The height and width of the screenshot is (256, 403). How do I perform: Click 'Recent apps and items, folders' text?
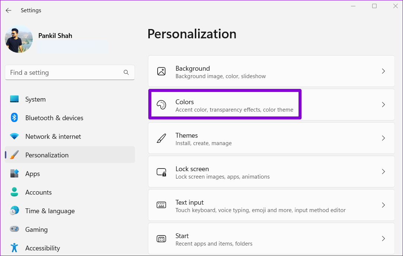pos(214,244)
